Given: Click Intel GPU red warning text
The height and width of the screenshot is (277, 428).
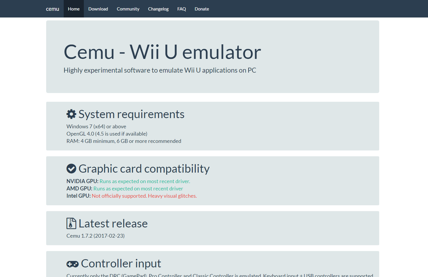Looking at the screenshot, I should point(144,196).
